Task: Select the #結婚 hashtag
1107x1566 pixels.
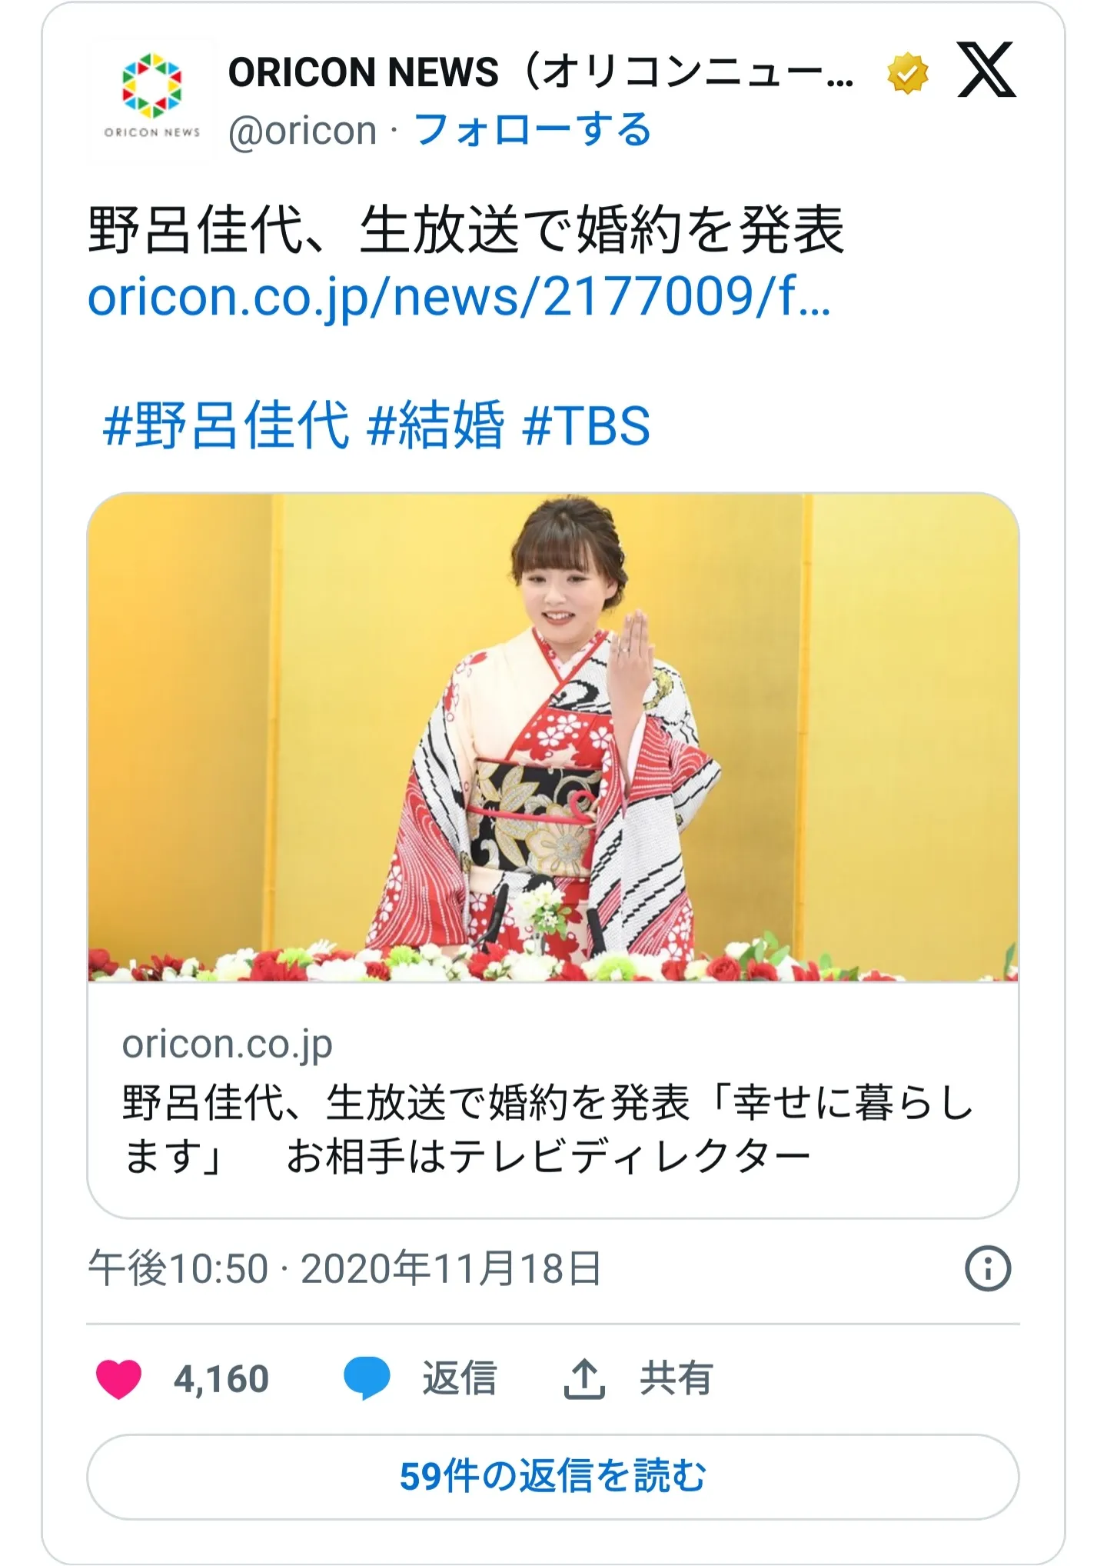Action: (436, 425)
